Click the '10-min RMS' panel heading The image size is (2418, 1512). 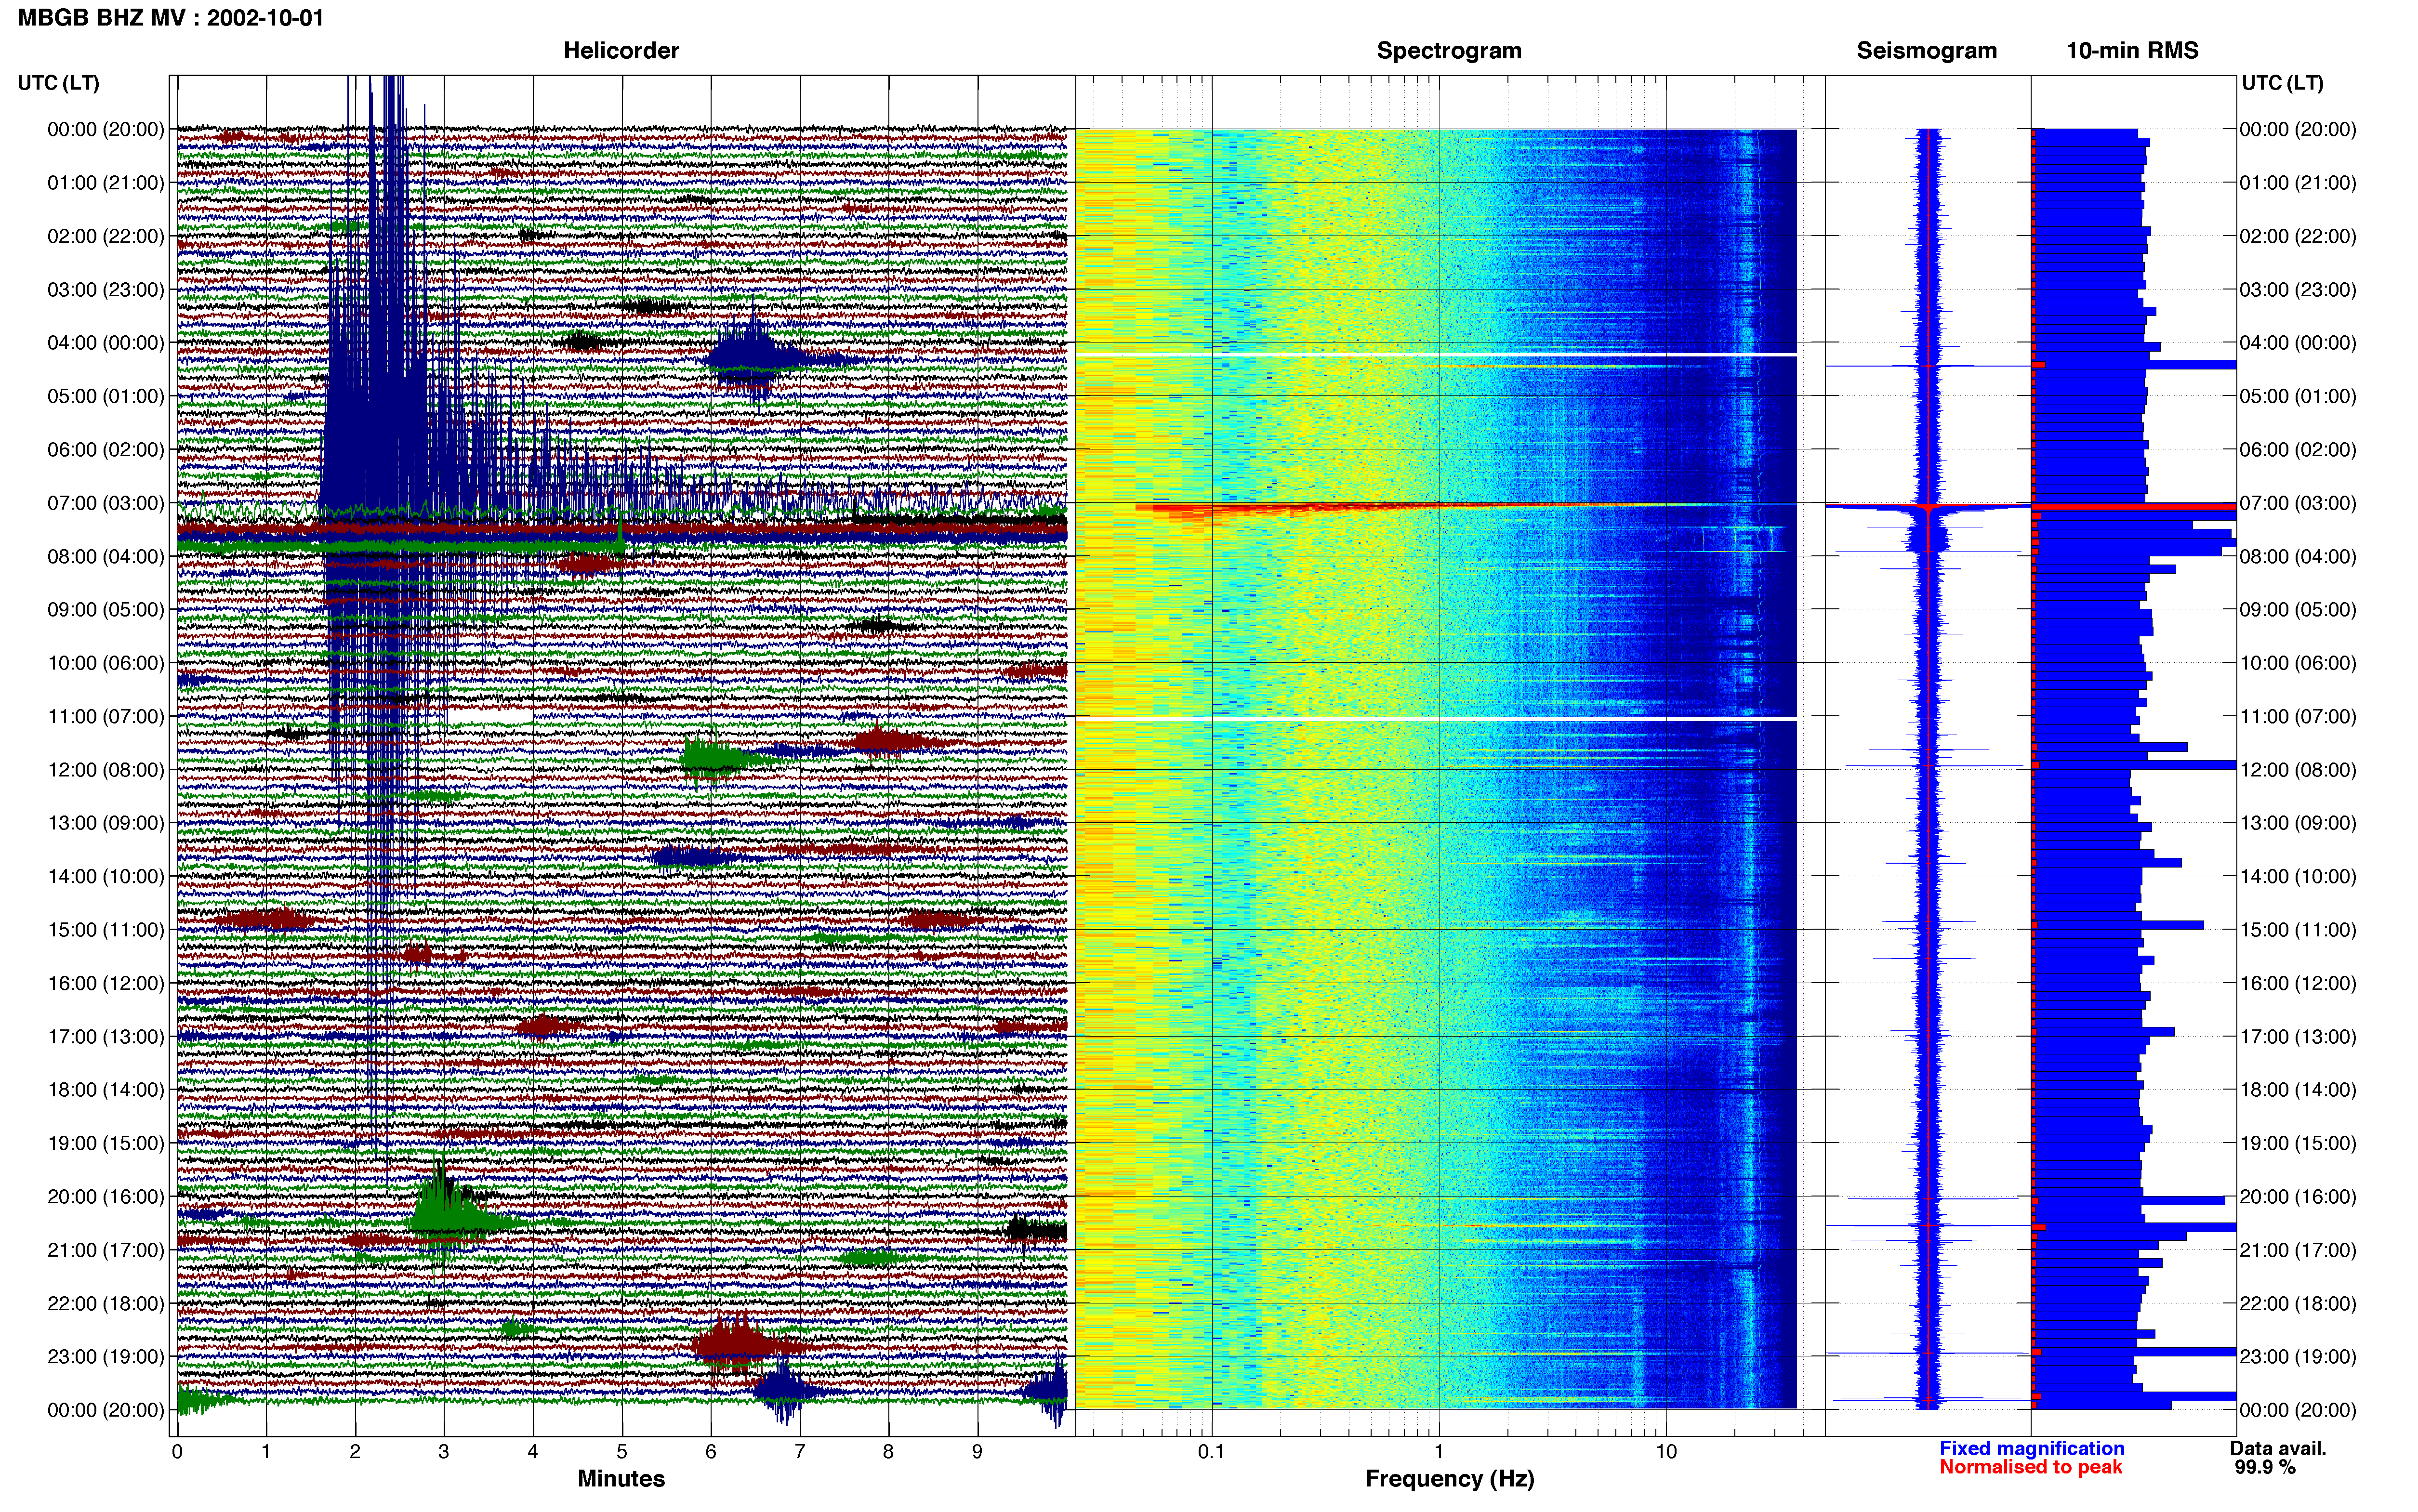[x=2132, y=50]
